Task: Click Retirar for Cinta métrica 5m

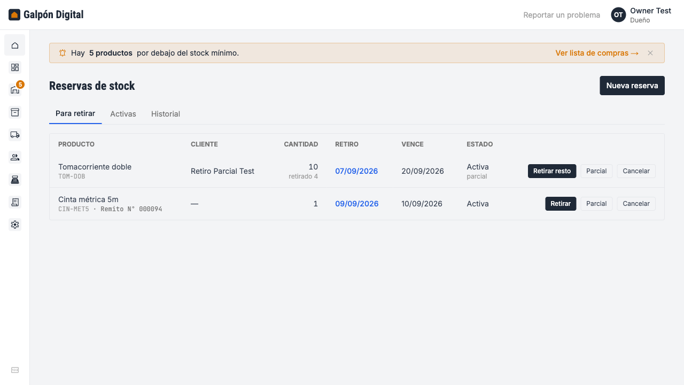Action: (561, 204)
